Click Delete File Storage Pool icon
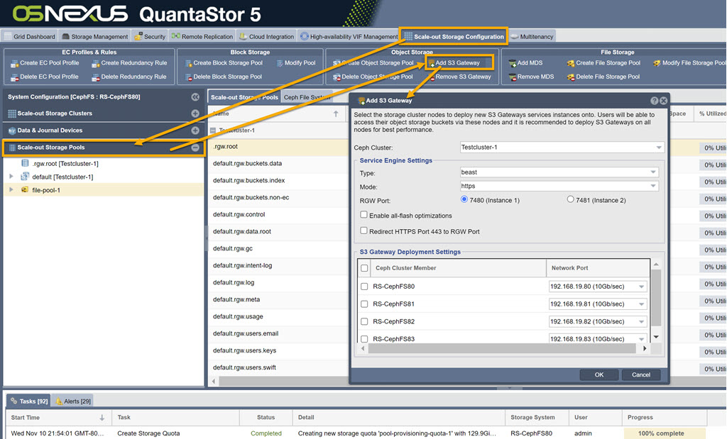Screen dimensions: 727x439 (x=570, y=77)
